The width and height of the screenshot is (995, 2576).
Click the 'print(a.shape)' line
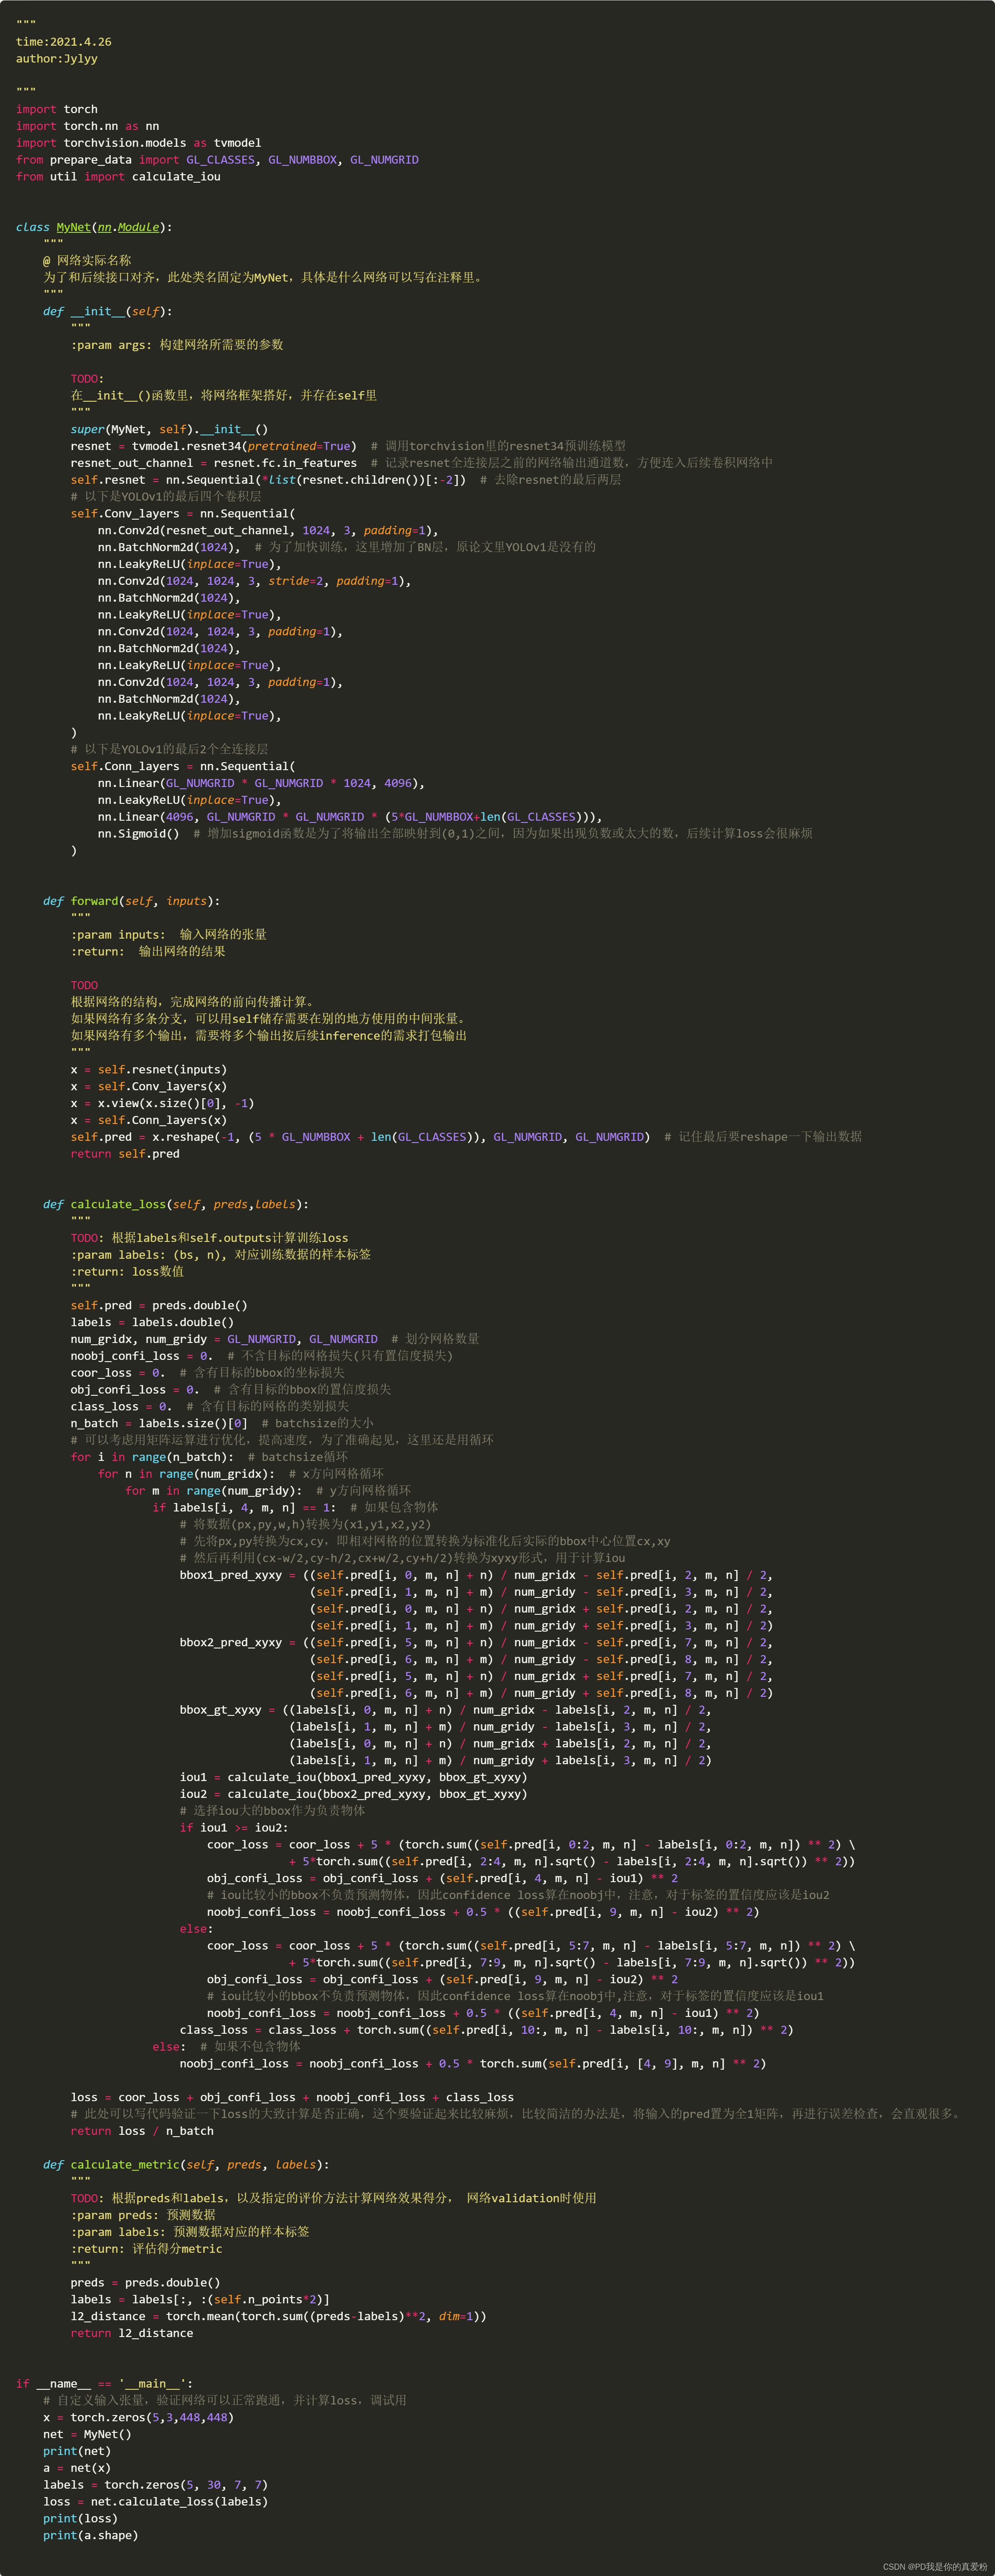(x=91, y=2536)
